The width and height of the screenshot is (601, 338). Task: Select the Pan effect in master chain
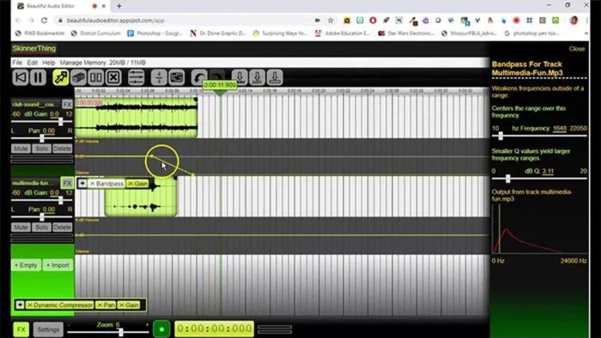click(109, 305)
